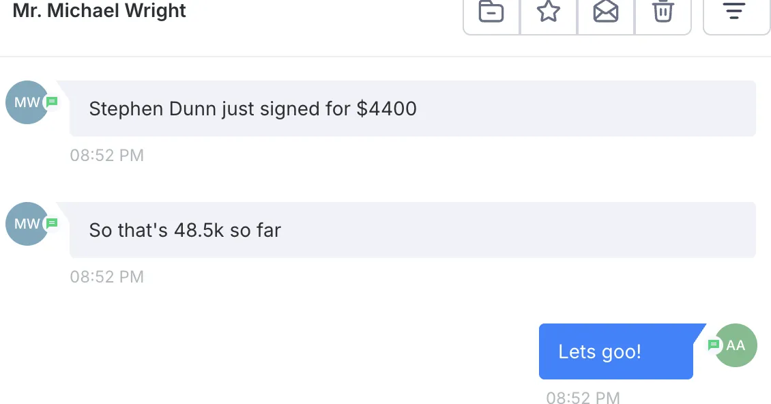Click the blue "Lets goo!" message bubble

click(616, 351)
